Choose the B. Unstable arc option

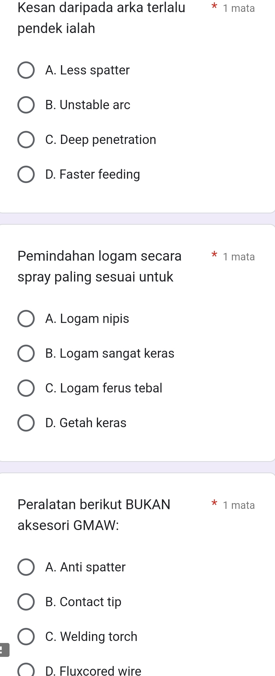(x=26, y=105)
